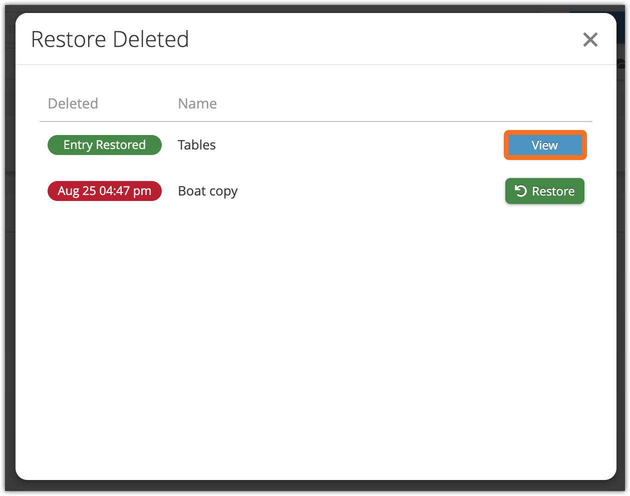Viewport: 630px width, 496px height.
Task: Click the folder icon behind the dialog
Action: click(x=621, y=63)
